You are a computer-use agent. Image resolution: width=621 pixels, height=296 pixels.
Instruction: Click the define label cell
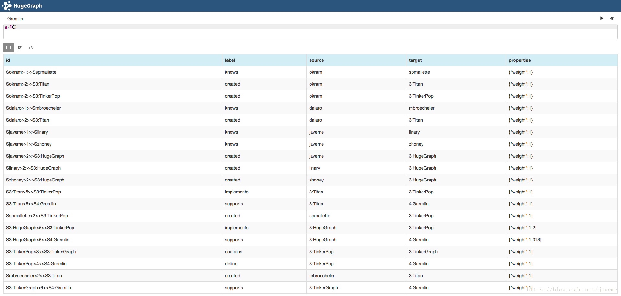264,264
